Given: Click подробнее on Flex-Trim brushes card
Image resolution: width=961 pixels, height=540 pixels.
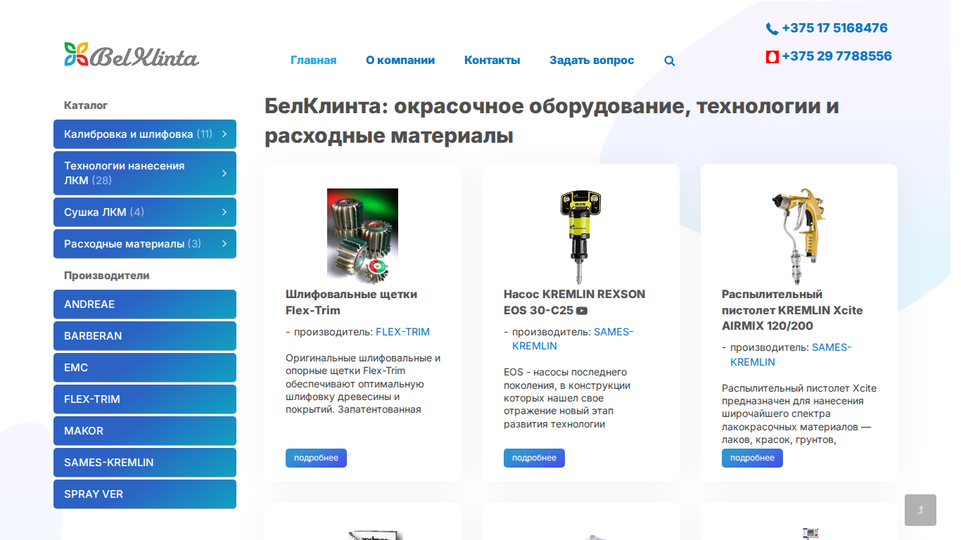Looking at the screenshot, I should [x=316, y=458].
